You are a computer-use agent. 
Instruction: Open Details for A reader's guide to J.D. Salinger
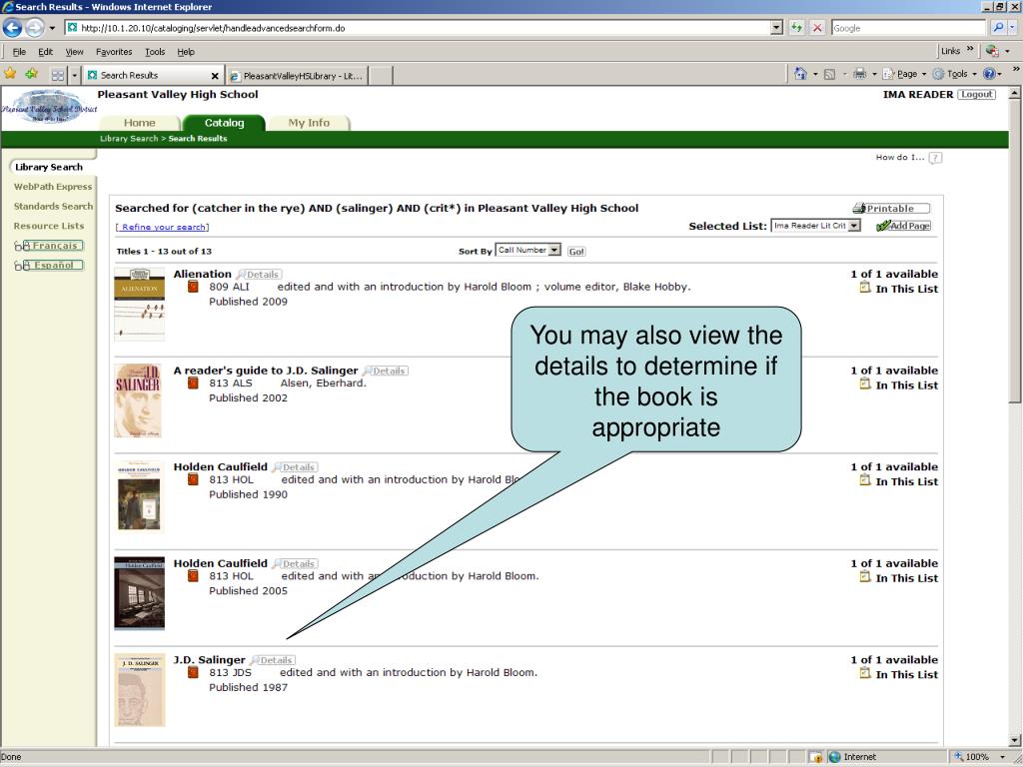(x=386, y=372)
